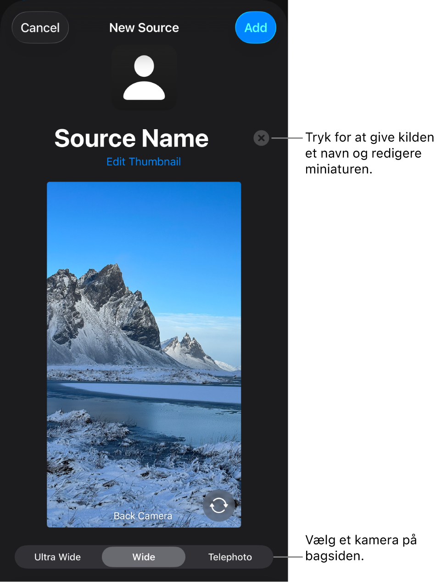Image resolution: width=447 pixels, height=582 pixels.
Task: Tap the New Source title
Action: pos(144,28)
